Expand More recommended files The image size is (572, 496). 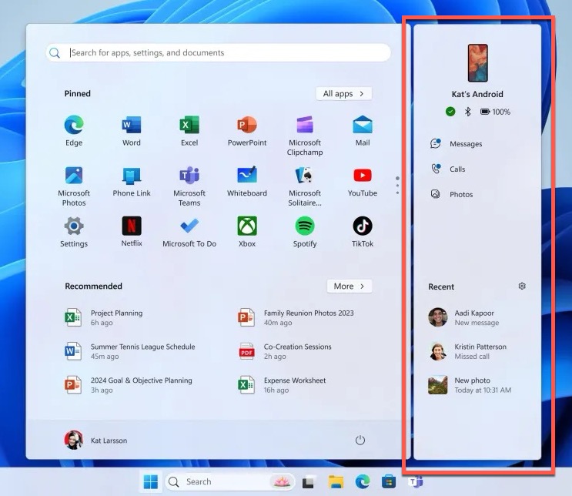click(x=349, y=286)
